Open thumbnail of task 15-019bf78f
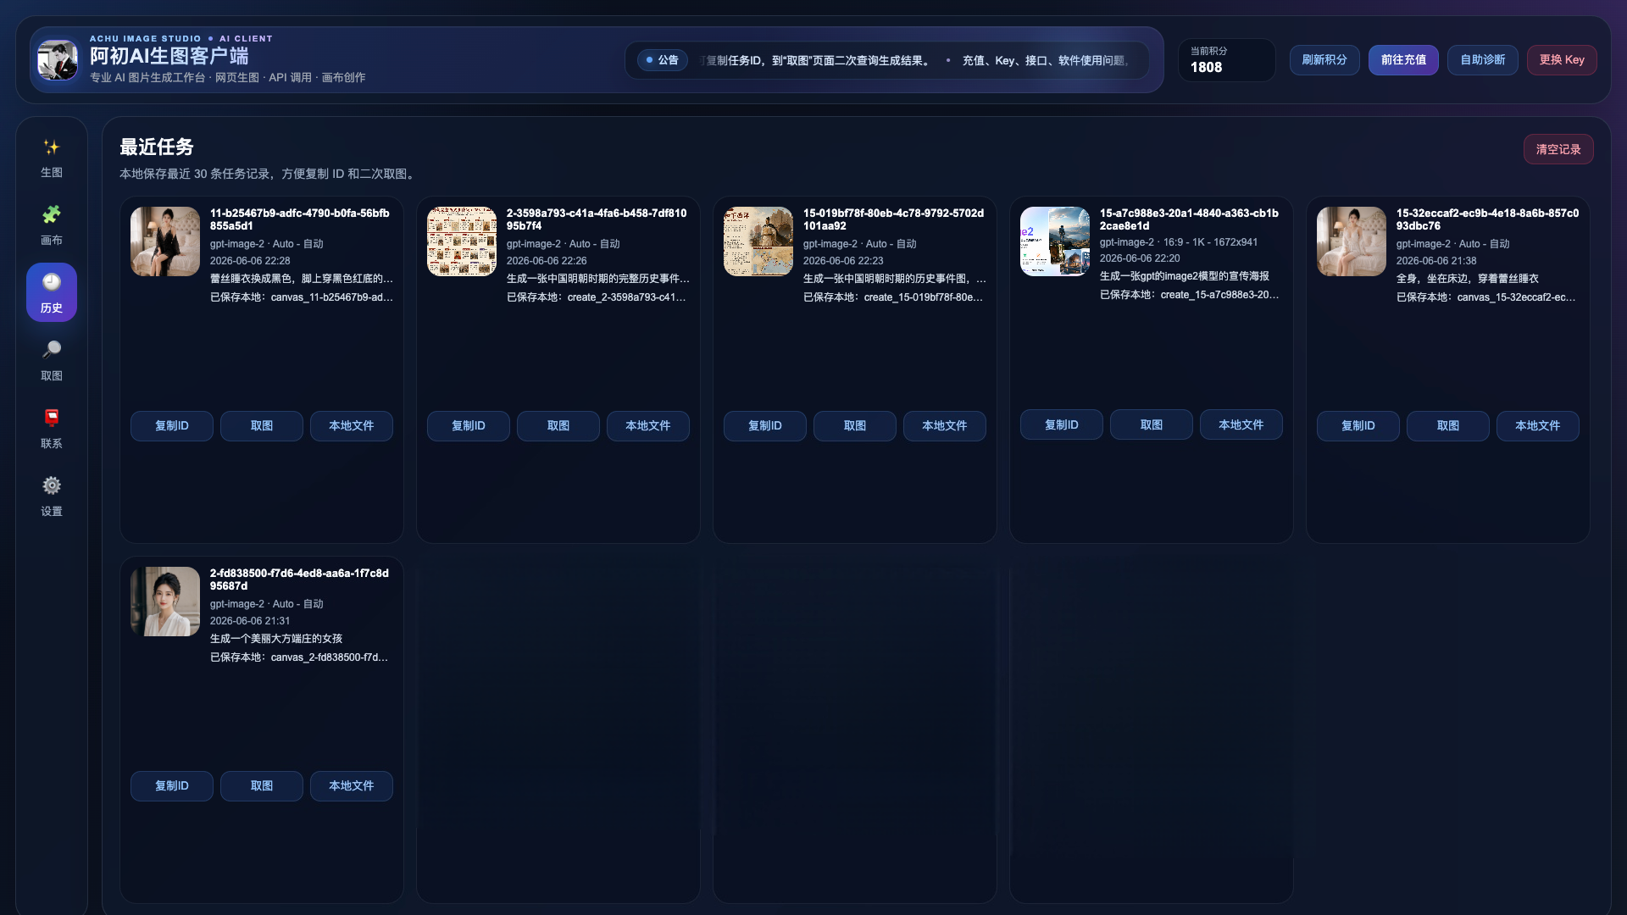This screenshot has height=915, width=1627. pos(758,241)
